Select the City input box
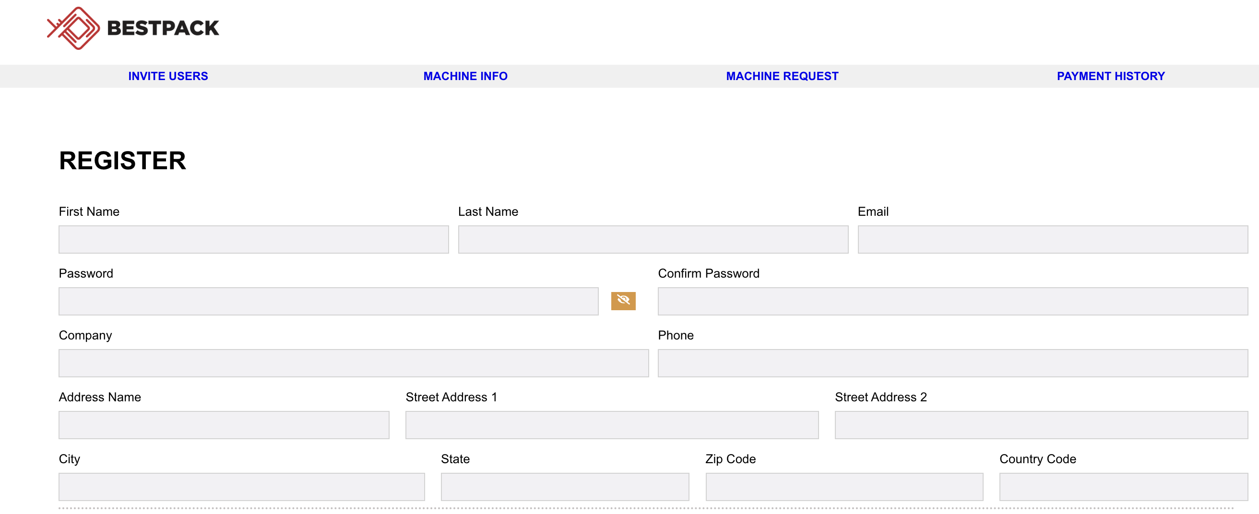Viewport: 1259px width, 514px height. pyautogui.click(x=241, y=487)
